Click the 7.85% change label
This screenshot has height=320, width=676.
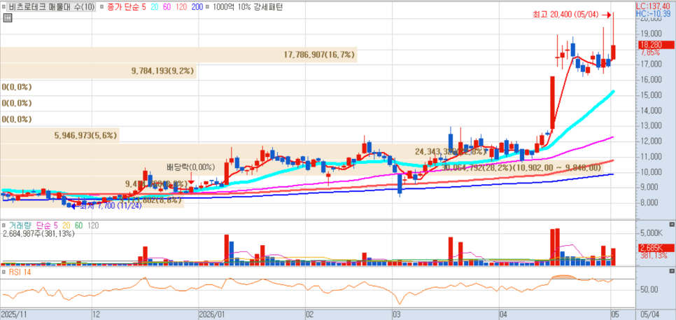coord(650,53)
